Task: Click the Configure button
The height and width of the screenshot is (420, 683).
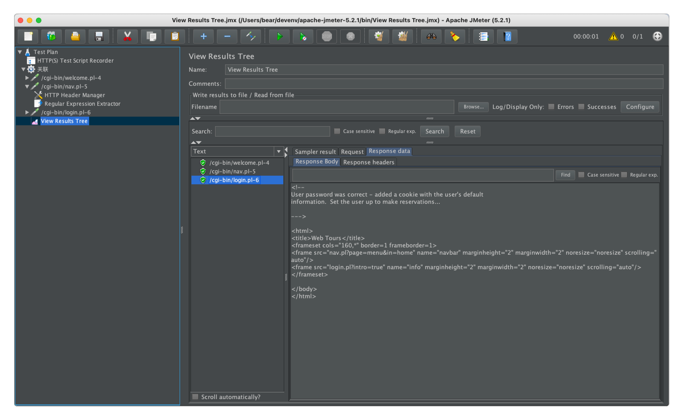Action: click(640, 107)
